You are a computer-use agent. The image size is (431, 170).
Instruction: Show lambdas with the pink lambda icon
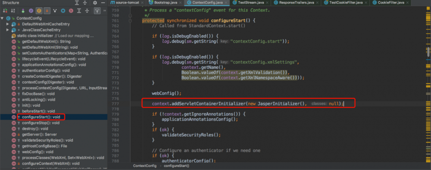tap(71, 11)
